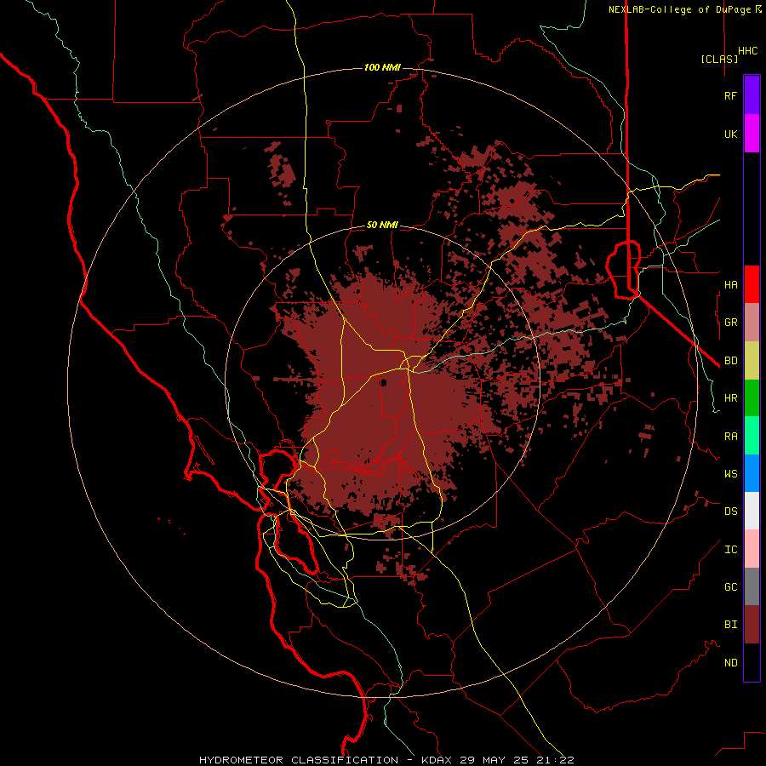Click the 'RA' legend label
Image resolution: width=766 pixels, height=766 pixels.
(730, 437)
